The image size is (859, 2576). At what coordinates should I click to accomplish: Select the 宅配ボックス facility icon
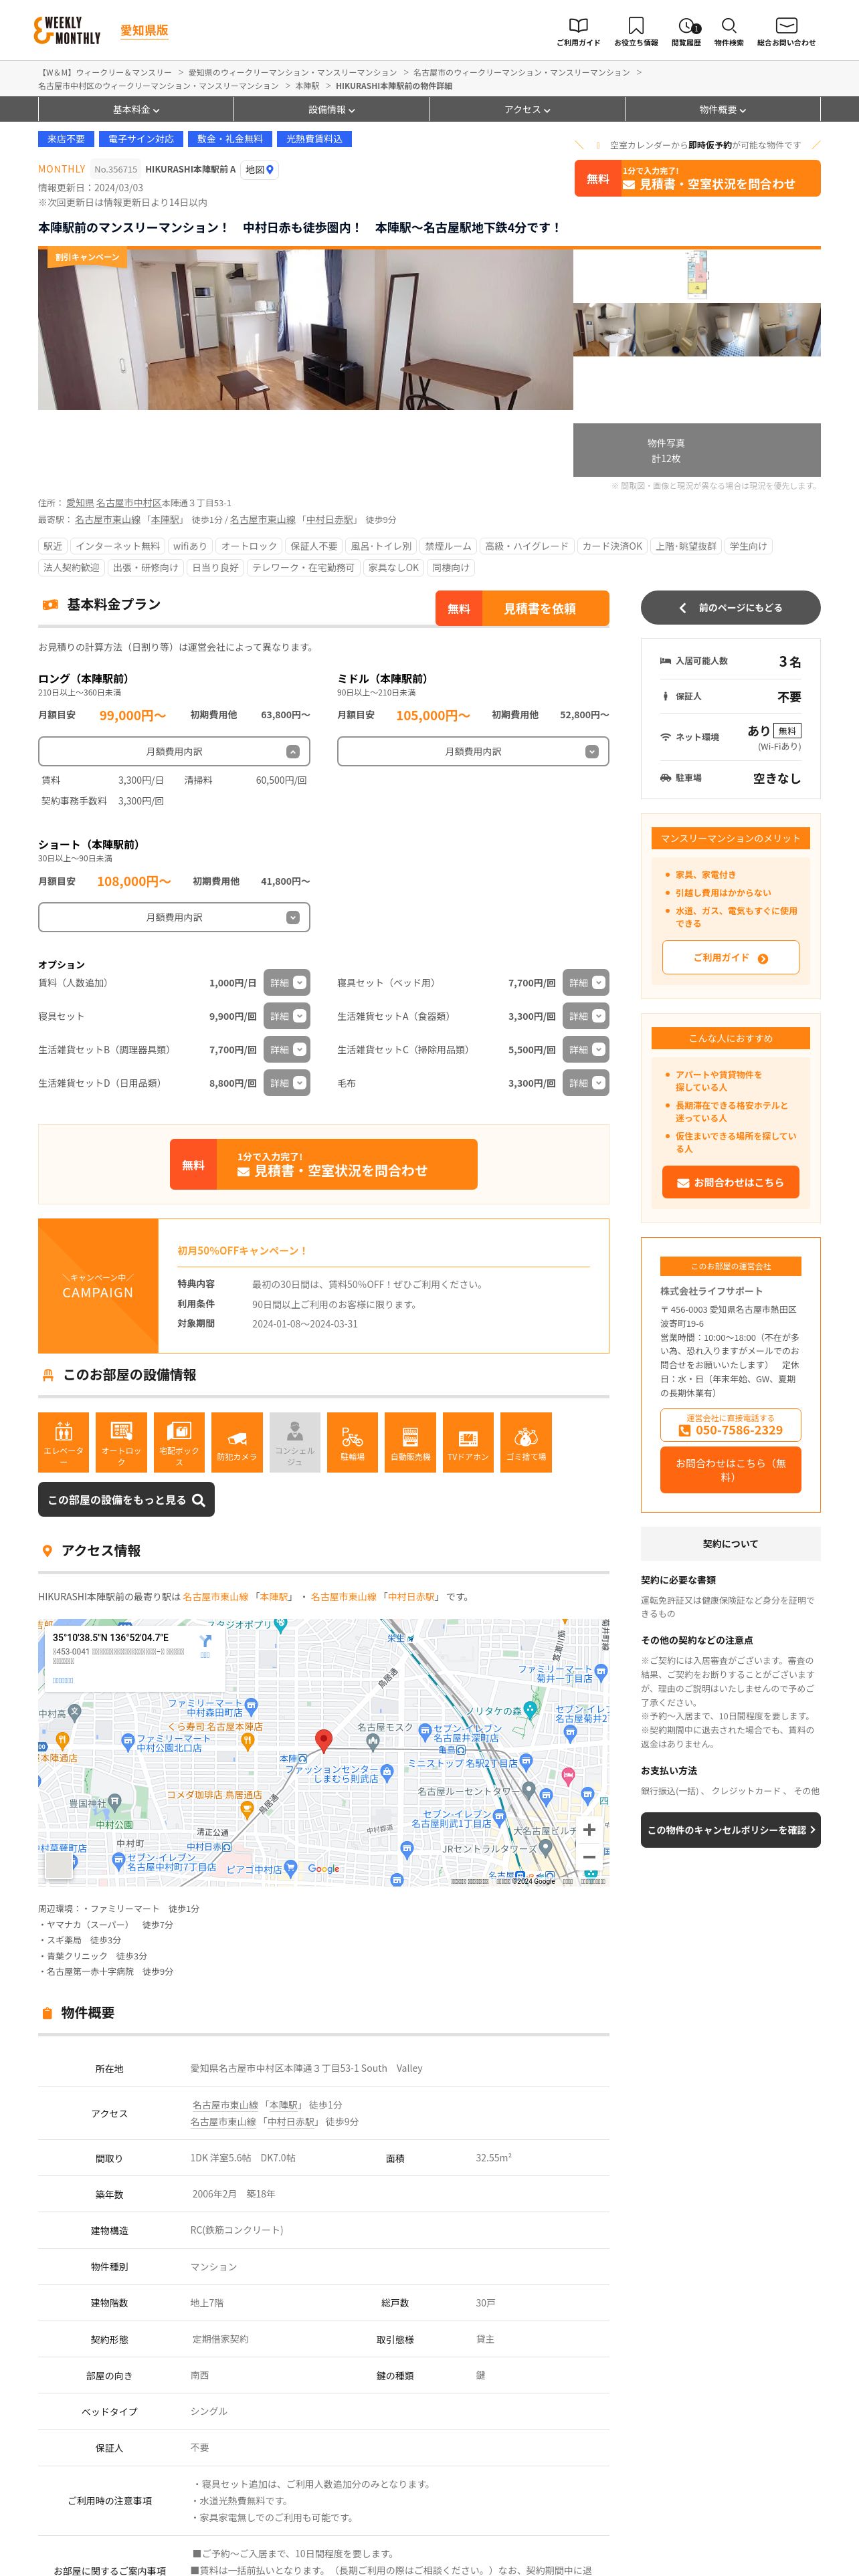[x=179, y=1441]
